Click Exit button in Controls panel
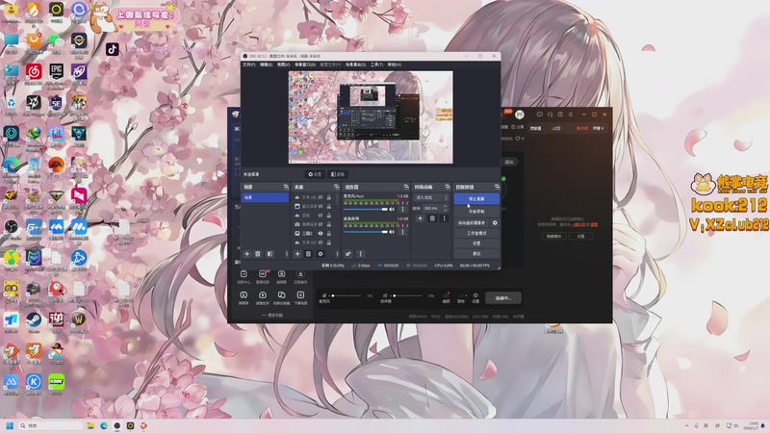 point(476,254)
